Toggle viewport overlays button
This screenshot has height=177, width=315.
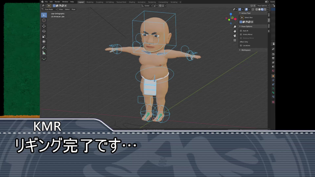(x=246, y=10)
